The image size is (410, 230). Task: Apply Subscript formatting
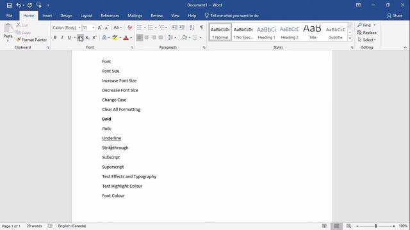87,38
